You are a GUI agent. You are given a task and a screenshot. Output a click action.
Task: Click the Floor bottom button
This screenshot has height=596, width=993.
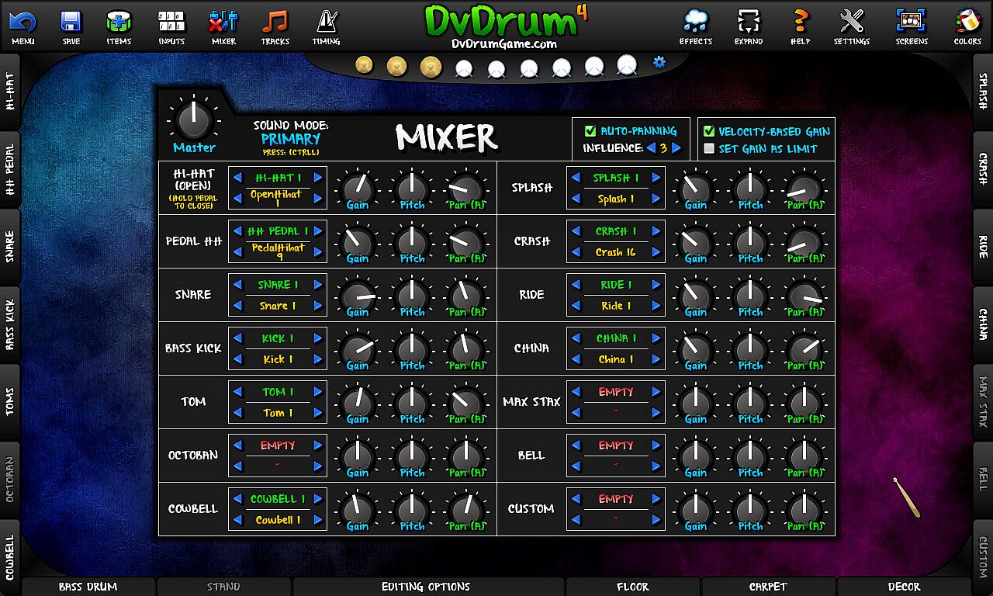click(633, 587)
